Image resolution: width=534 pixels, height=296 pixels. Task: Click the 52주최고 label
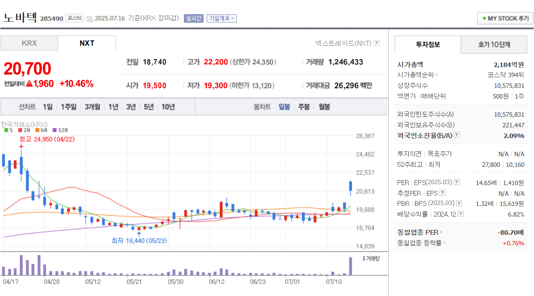click(409, 165)
